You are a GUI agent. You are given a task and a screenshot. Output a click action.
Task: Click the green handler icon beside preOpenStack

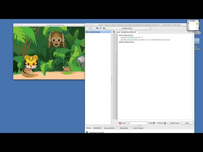pyautogui.click(x=87, y=32)
